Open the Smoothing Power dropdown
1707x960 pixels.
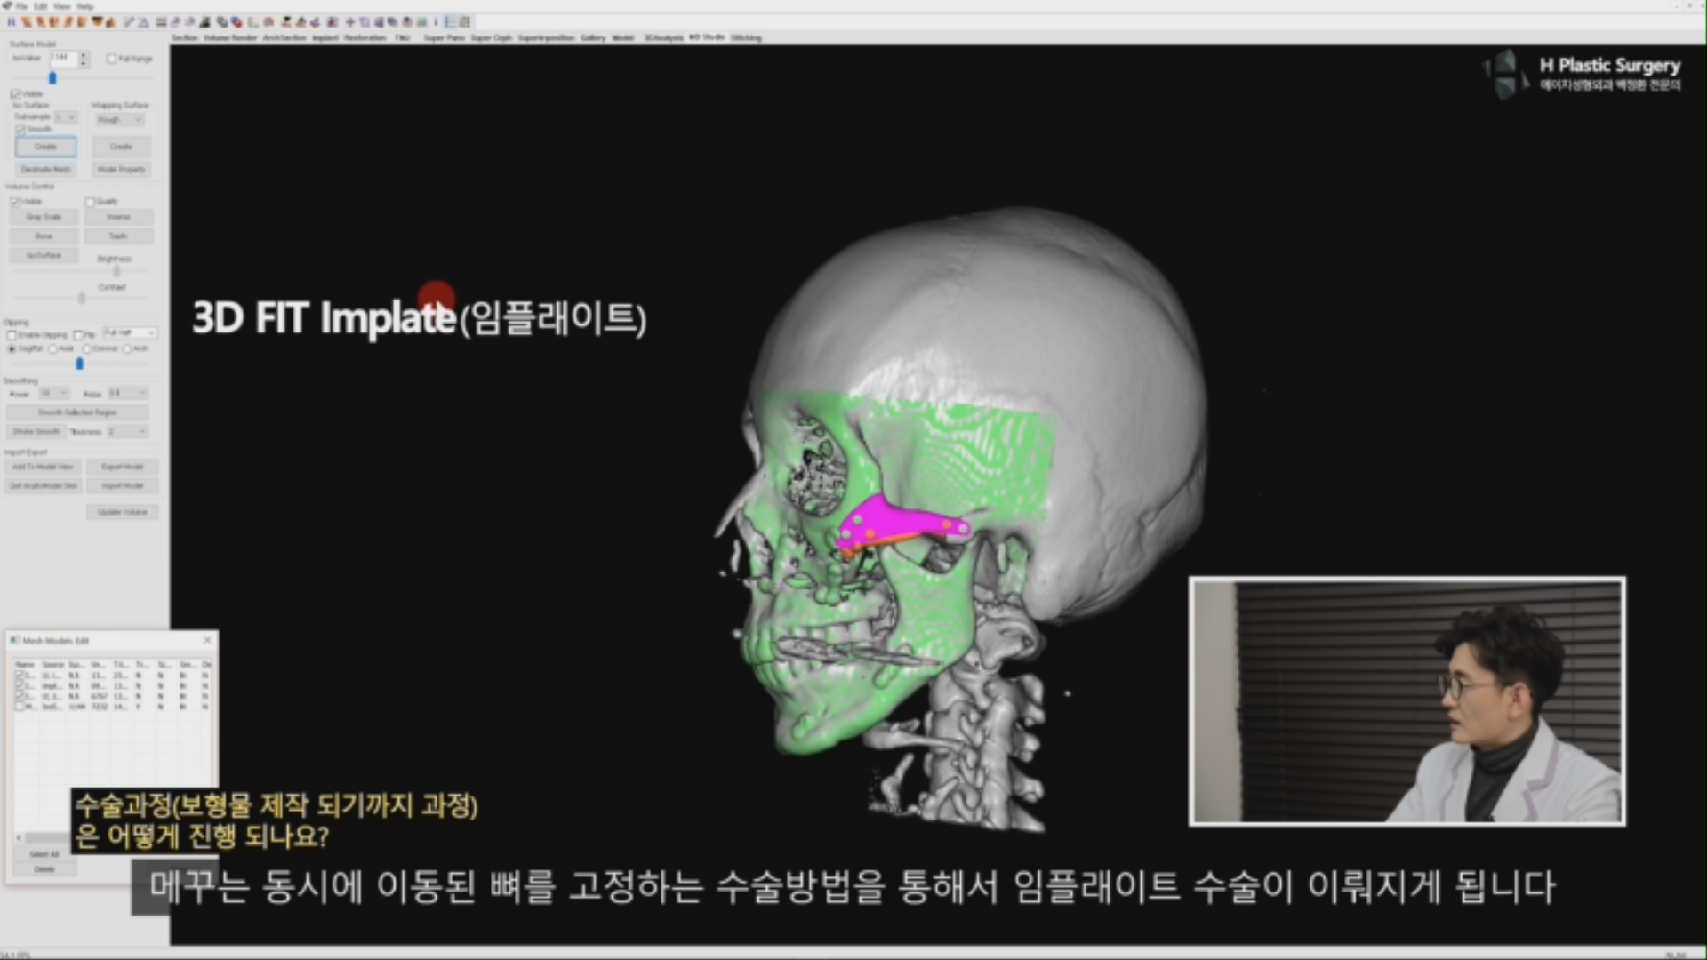[53, 393]
